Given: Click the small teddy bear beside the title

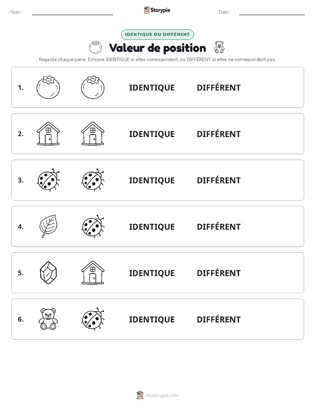Looking at the screenshot, I should (x=219, y=47).
